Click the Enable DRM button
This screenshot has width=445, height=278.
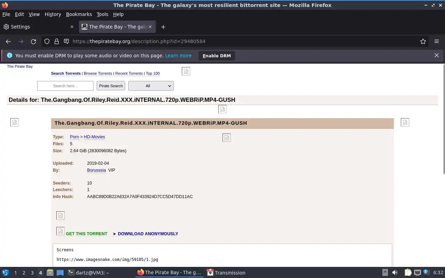tap(217, 56)
